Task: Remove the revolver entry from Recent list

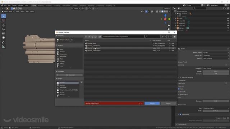Action: (82, 82)
